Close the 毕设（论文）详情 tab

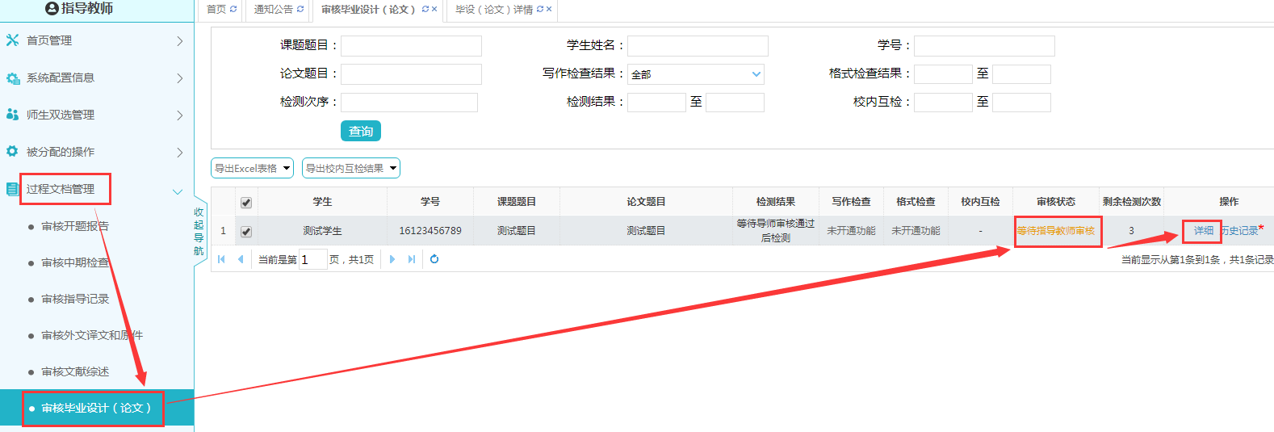(549, 10)
